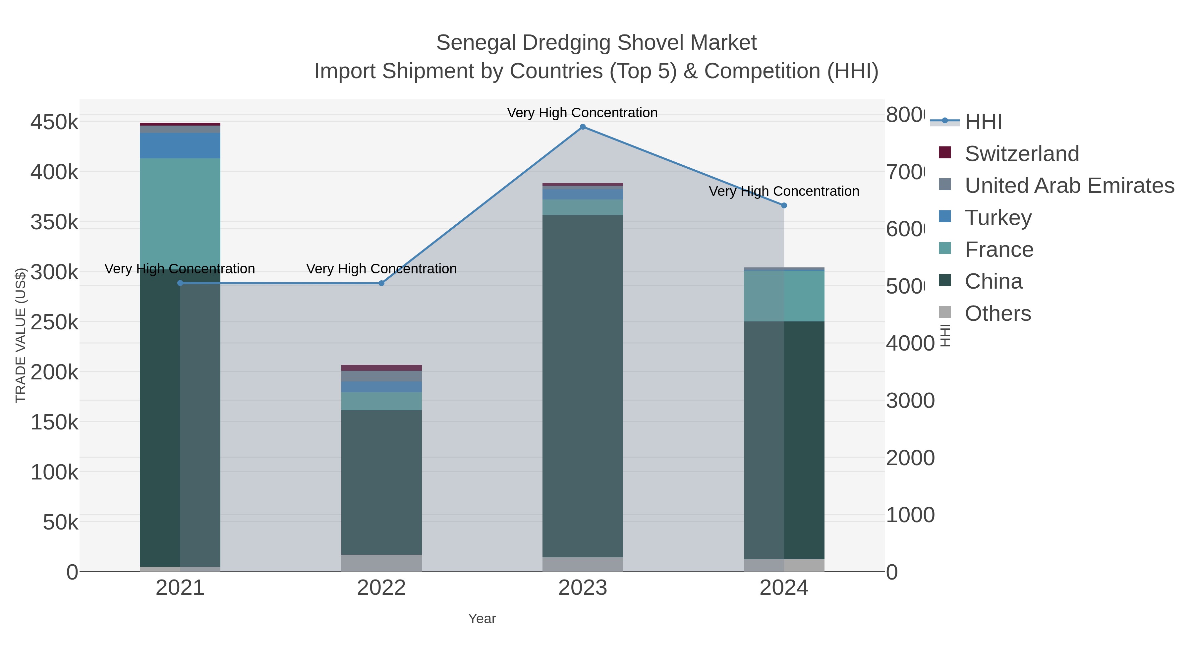Click the Turkey segment of the 2021 bar

click(180, 146)
